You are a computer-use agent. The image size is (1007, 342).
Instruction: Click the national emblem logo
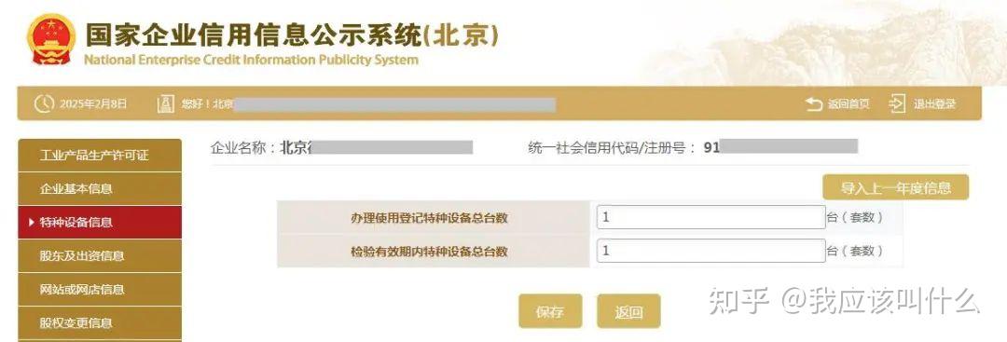50,40
